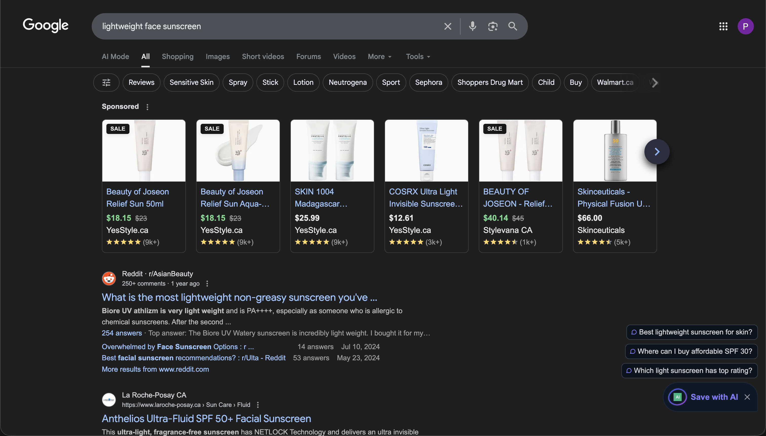
Task: Apply the Sensitive Skin filter chip
Action: pyautogui.click(x=191, y=82)
